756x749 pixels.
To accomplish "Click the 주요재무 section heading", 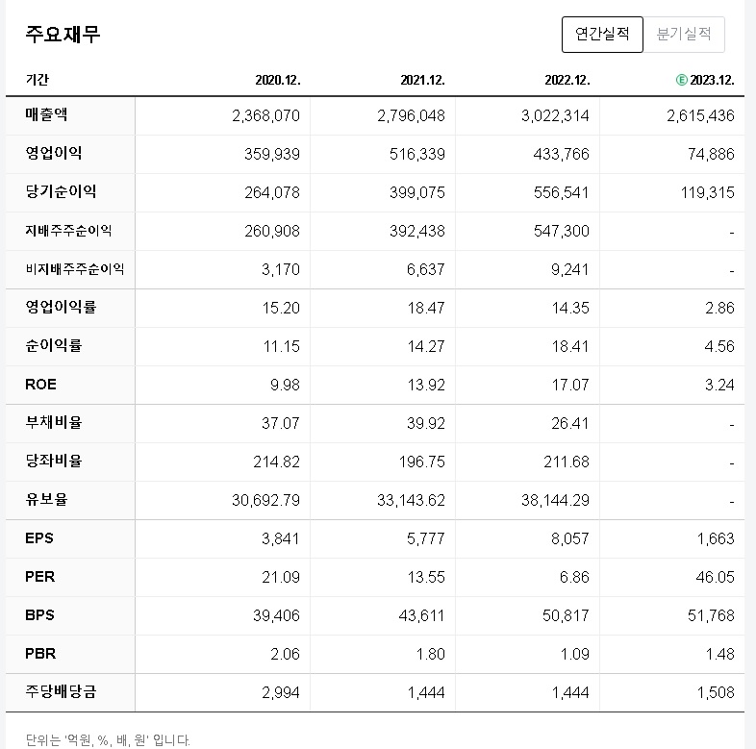I will [63, 35].
